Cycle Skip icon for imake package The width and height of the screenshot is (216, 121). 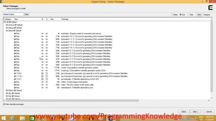(x=15, y=82)
